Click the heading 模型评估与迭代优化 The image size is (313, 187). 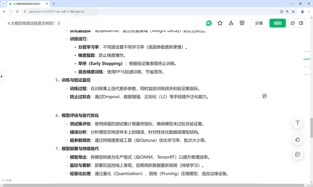tap(80, 115)
